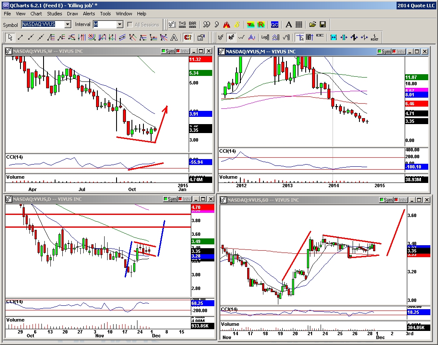
Task: Activate the crosshair cursor tool
Action: pos(300,37)
